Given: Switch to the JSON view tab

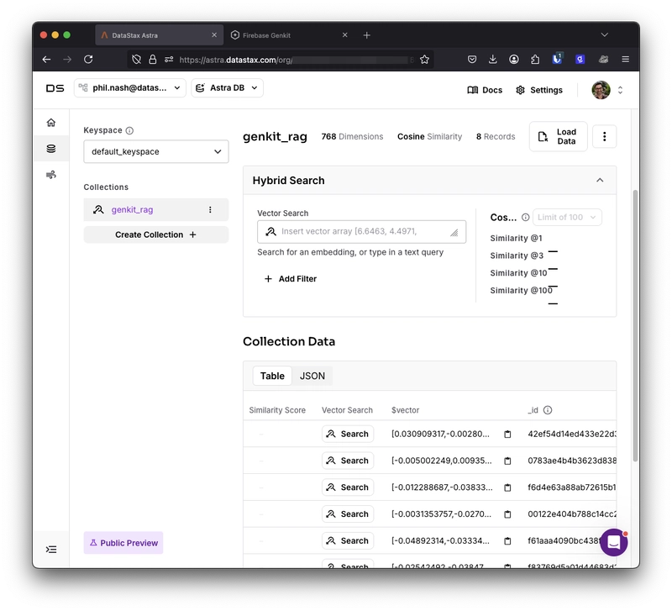Looking at the screenshot, I should tap(312, 376).
